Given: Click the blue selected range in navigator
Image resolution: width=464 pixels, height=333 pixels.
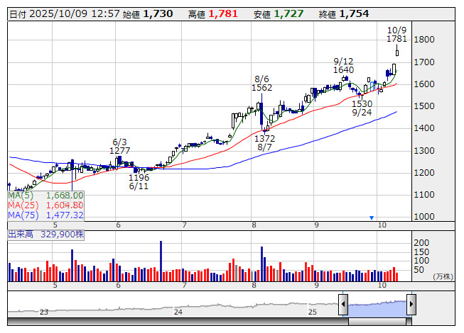Looking at the screenshot, I should [377, 307].
